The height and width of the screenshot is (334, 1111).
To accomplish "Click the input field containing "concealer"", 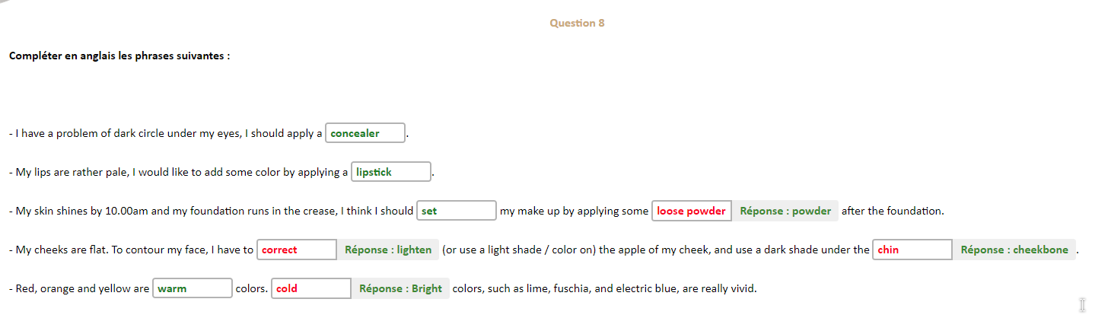I will tap(365, 133).
